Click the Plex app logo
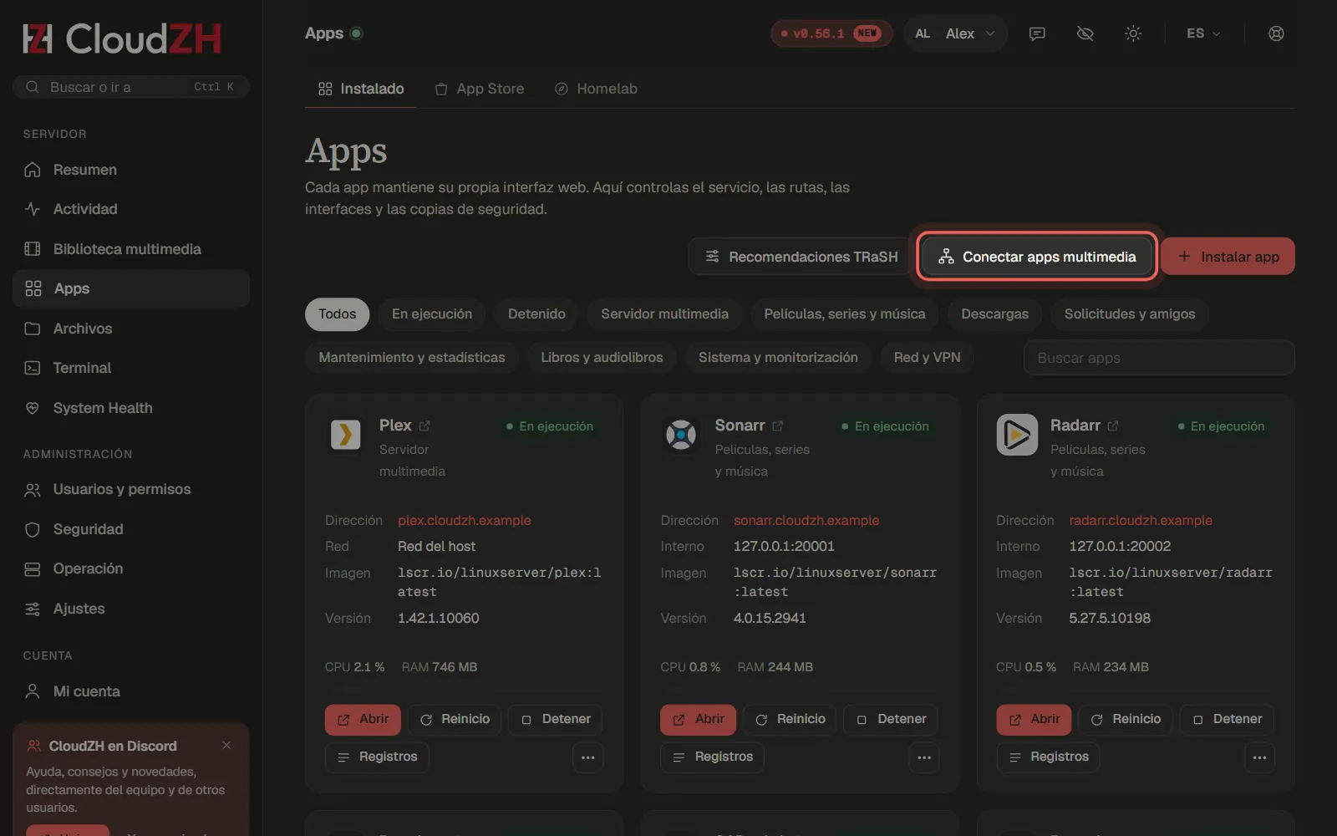The width and height of the screenshot is (1337, 836). [346, 435]
